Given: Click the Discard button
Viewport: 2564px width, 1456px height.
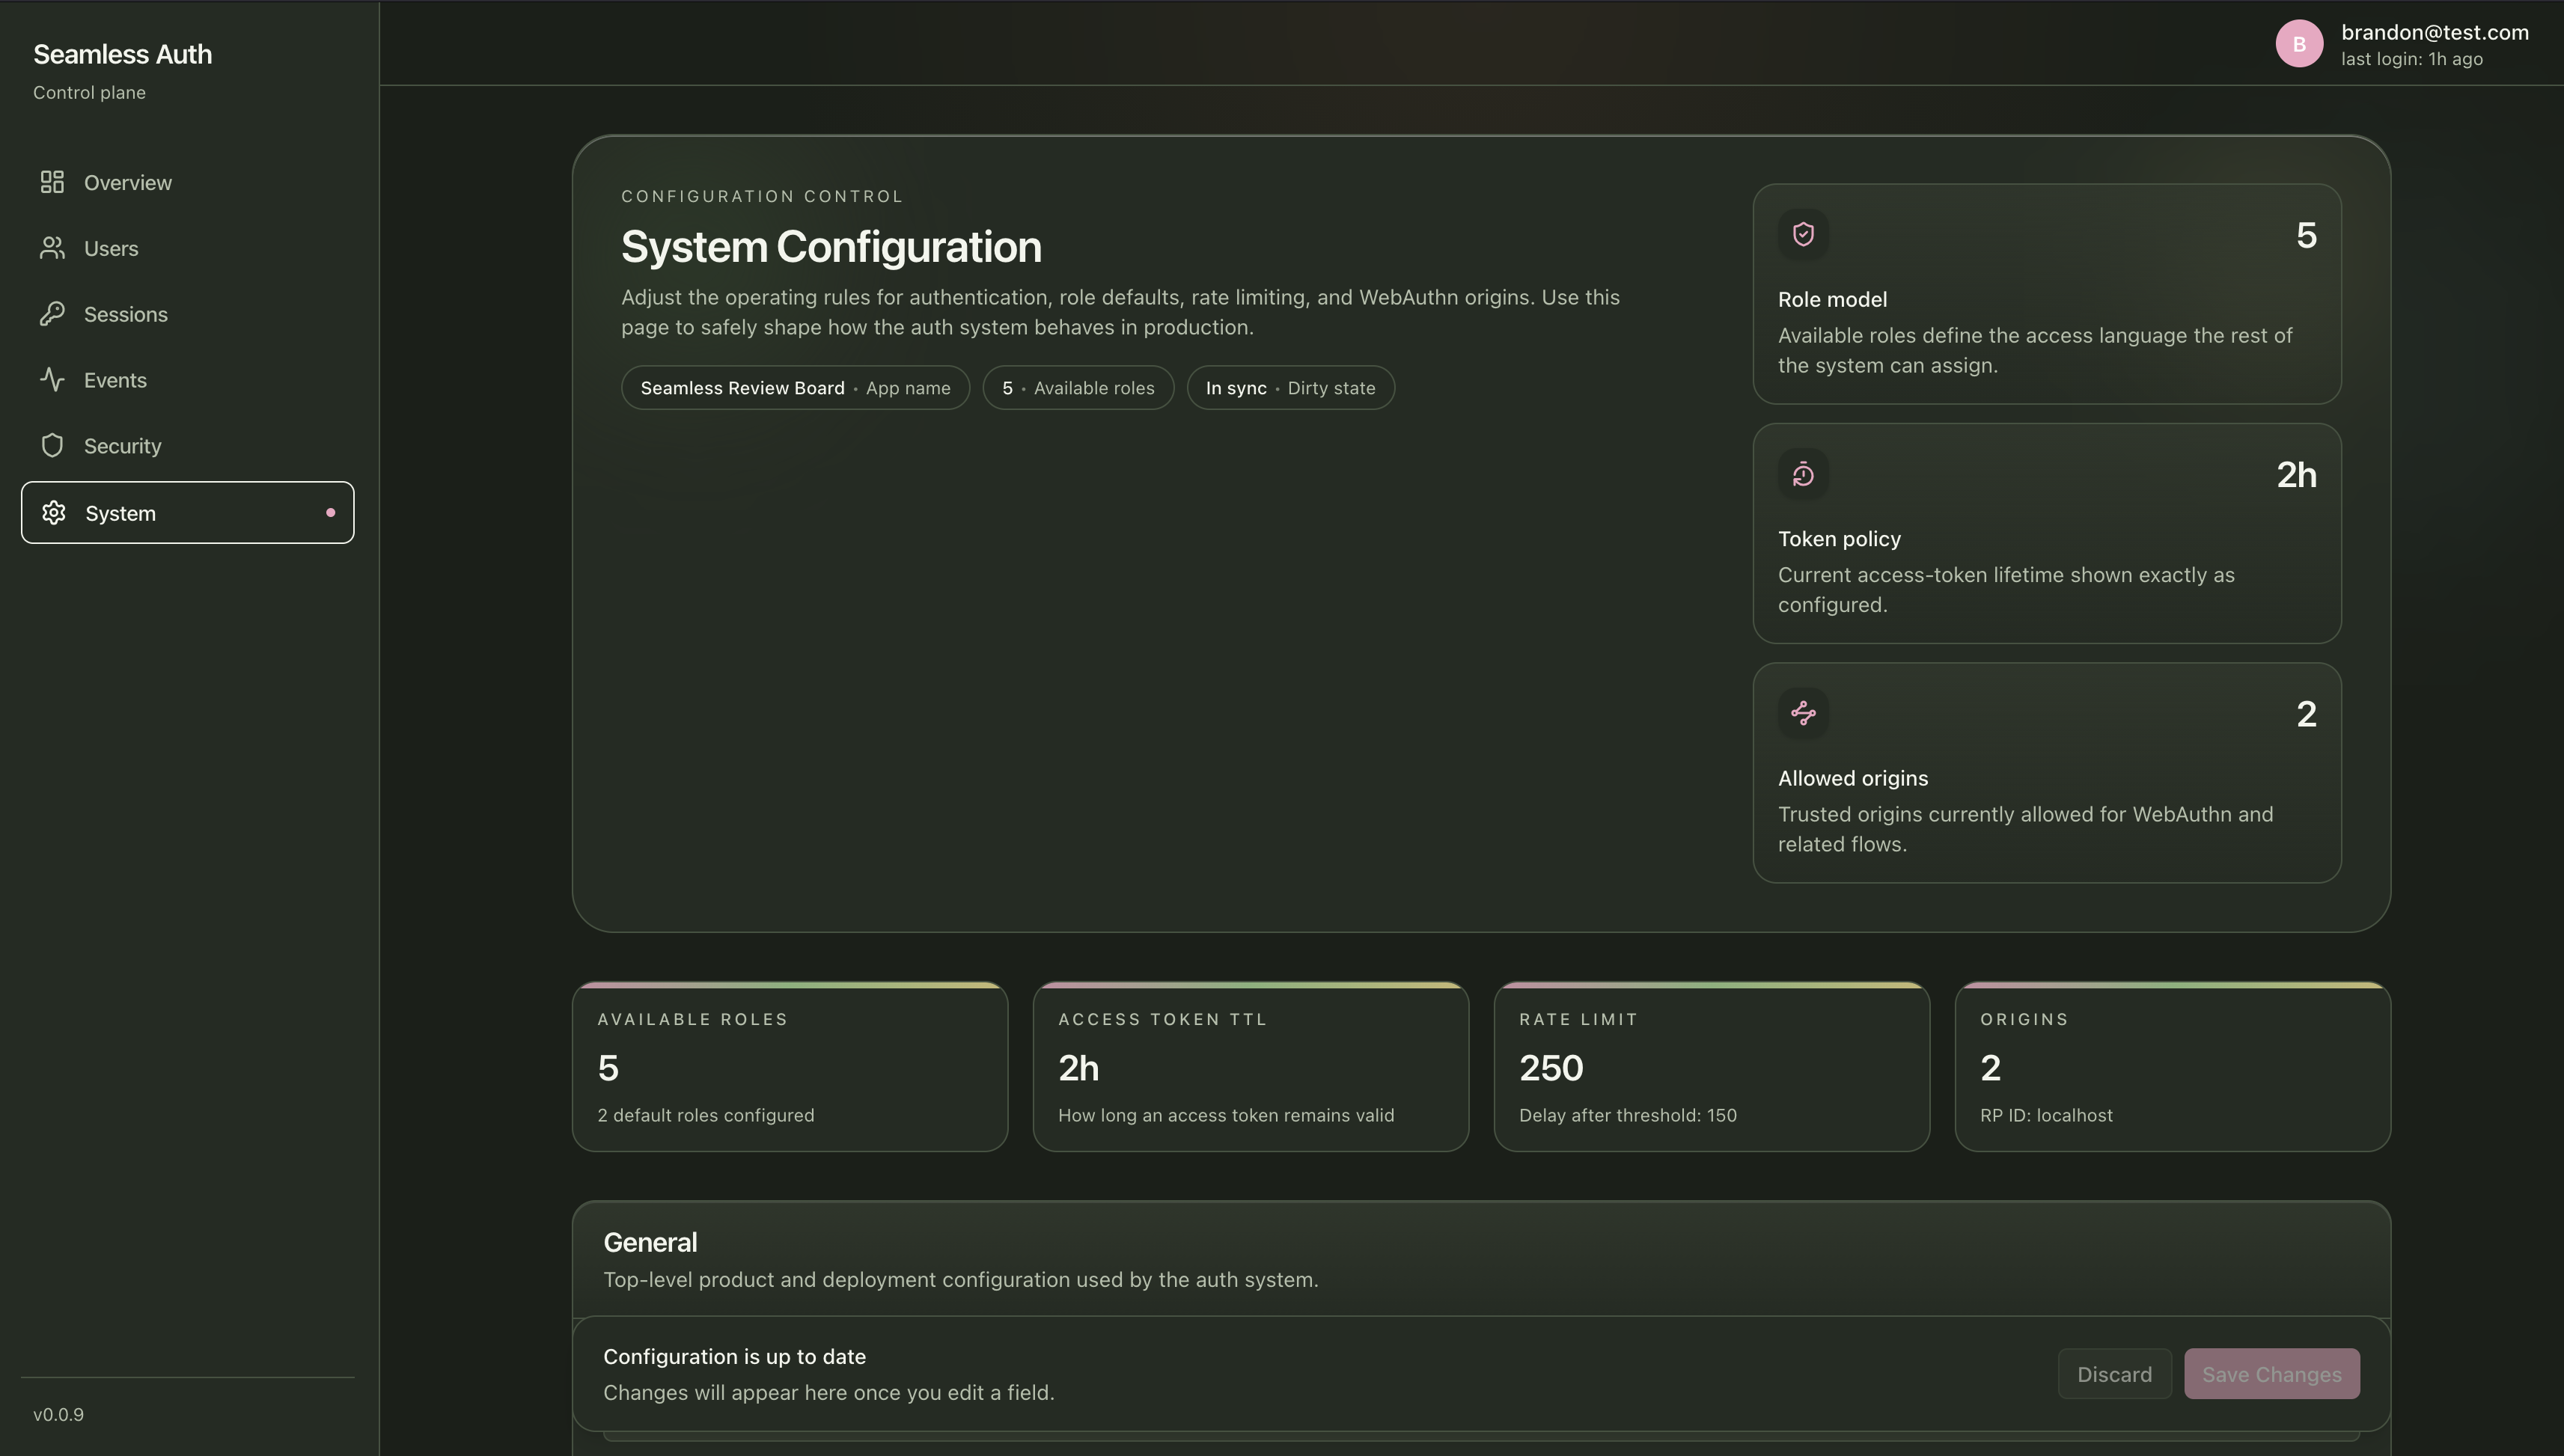Looking at the screenshot, I should click(x=2114, y=1374).
